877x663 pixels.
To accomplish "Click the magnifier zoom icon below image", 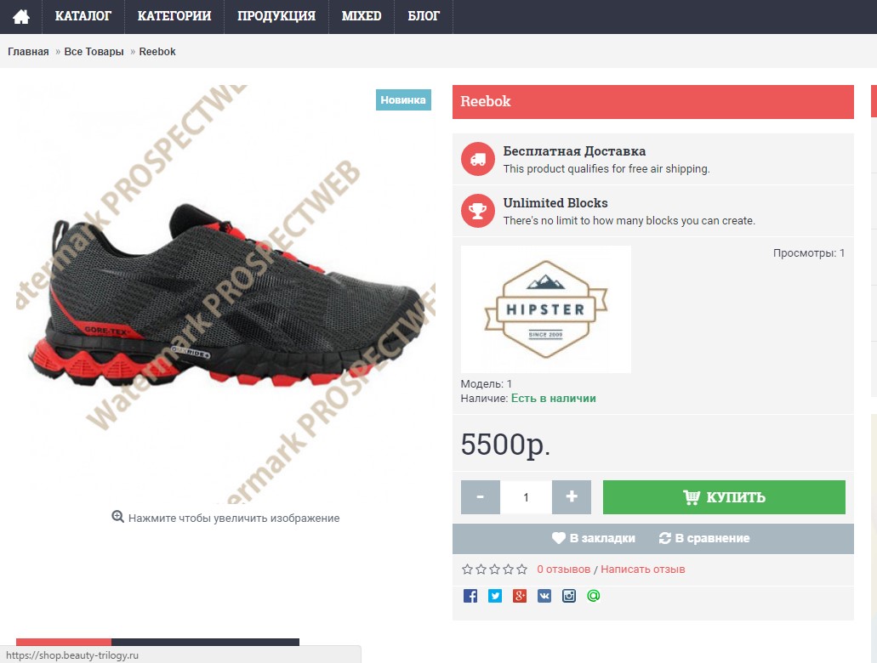I will pos(117,517).
